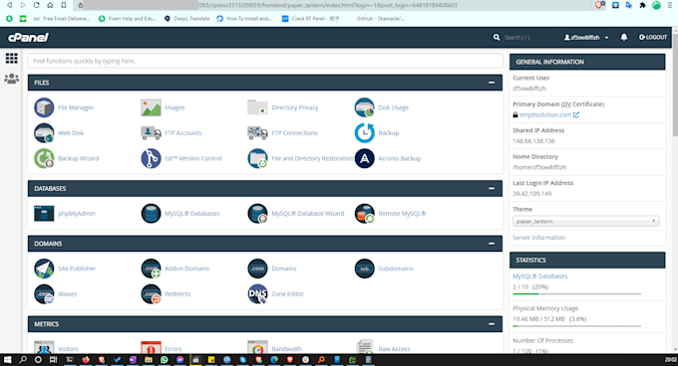Open the Fiverr Help and Edu bookmark
678x366 pixels.
click(x=128, y=19)
